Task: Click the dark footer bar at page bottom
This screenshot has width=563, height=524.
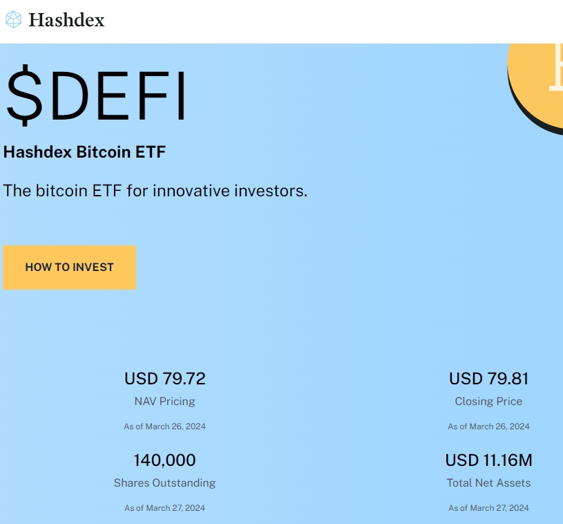Action: click(x=281, y=522)
